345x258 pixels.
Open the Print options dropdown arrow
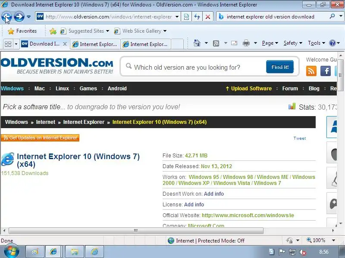point(255,43)
